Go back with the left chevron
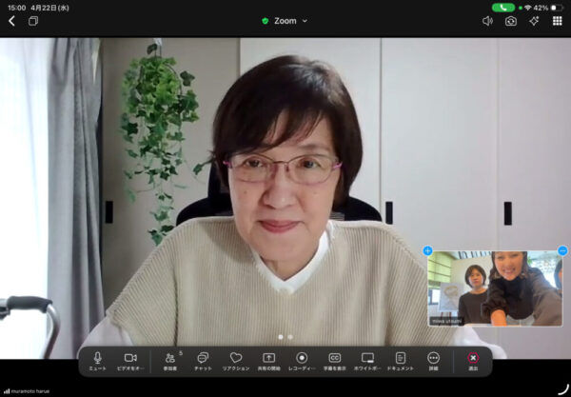 point(11,21)
